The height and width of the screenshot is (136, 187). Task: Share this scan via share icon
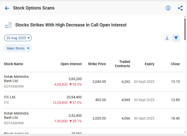180,8
